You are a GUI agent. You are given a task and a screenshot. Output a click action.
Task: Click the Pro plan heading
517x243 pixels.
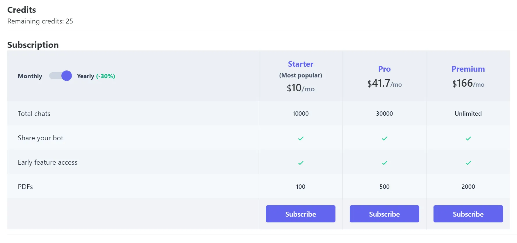(x=384, y=69)
